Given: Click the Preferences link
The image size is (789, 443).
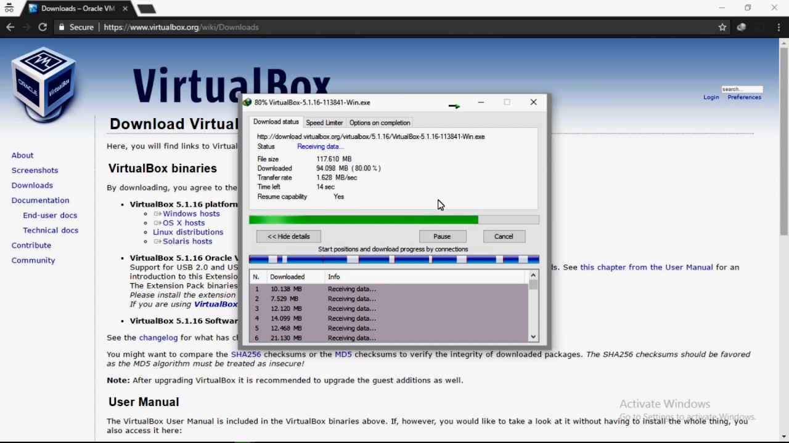Looking at the screenshot, I should [x=744, y=97].
